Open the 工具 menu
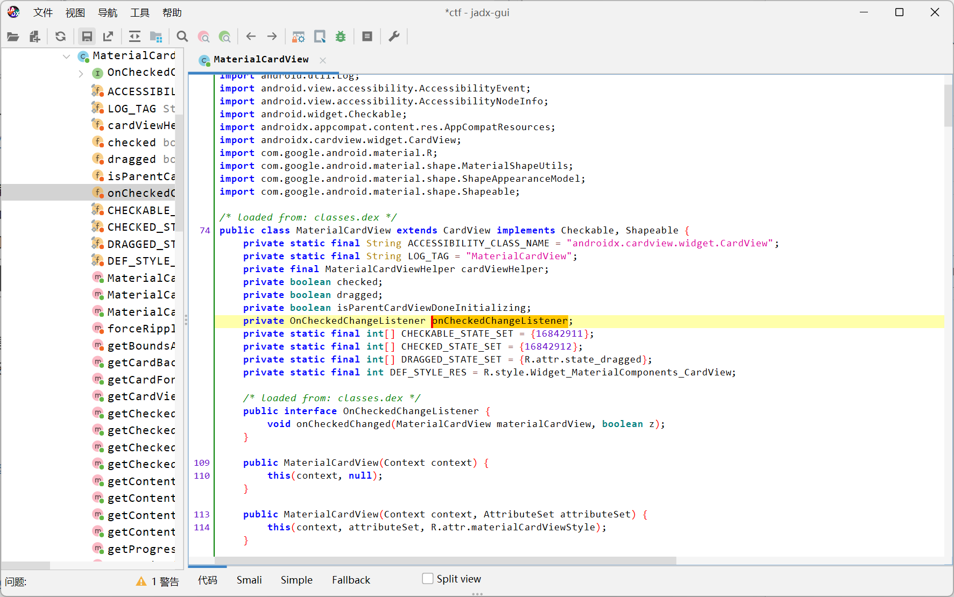Image resolution: width=954 pixels, height=597 pixels. pyautogui.click(x=140, y=12)
